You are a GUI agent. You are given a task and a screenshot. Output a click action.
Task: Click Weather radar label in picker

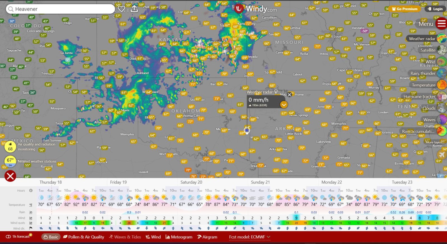[x=260, y=92]
